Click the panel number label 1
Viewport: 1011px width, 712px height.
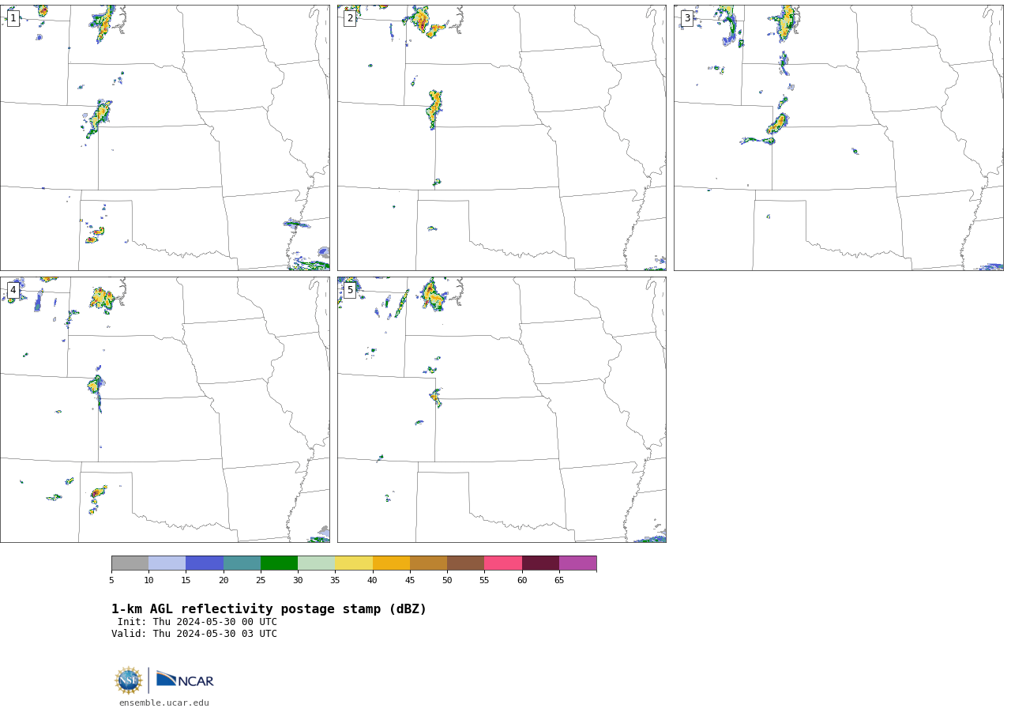tap(13, 18)
